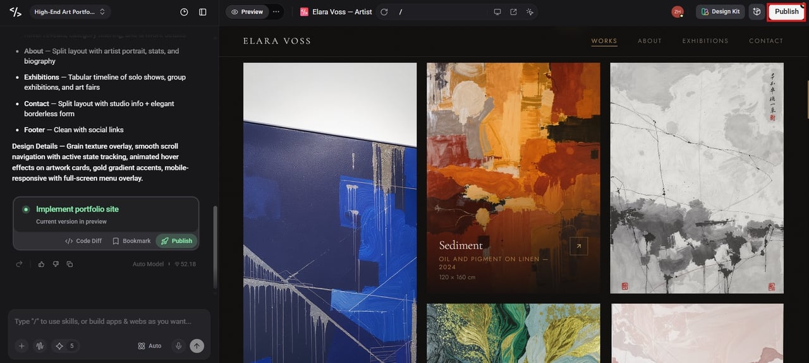Open the version history clock icon
Viewport: 809px width, 363px height.
click(184, 12)
